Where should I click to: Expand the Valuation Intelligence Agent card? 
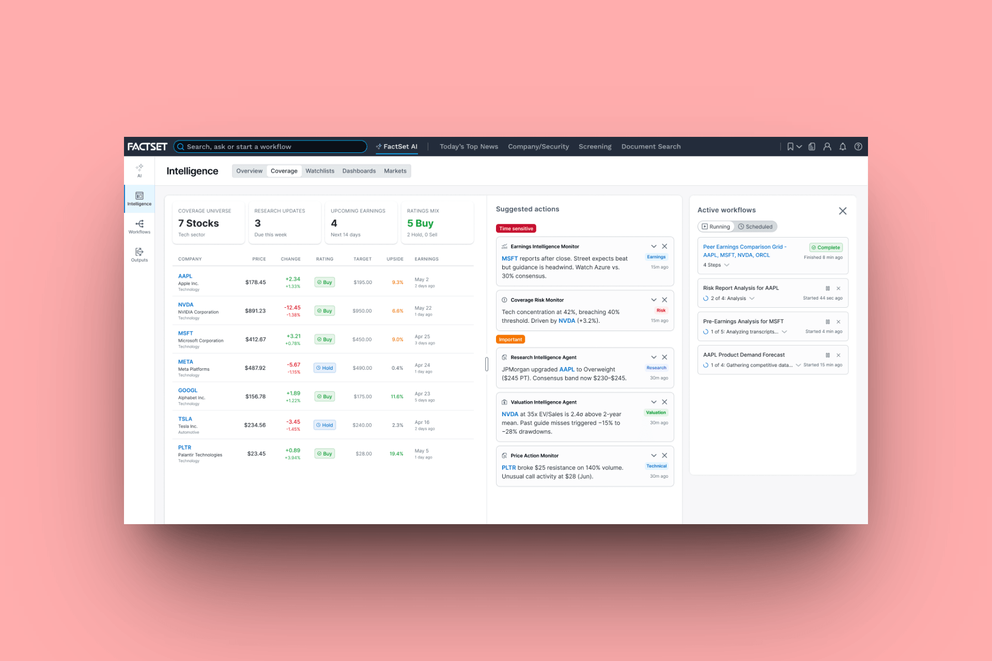point(654,402)
